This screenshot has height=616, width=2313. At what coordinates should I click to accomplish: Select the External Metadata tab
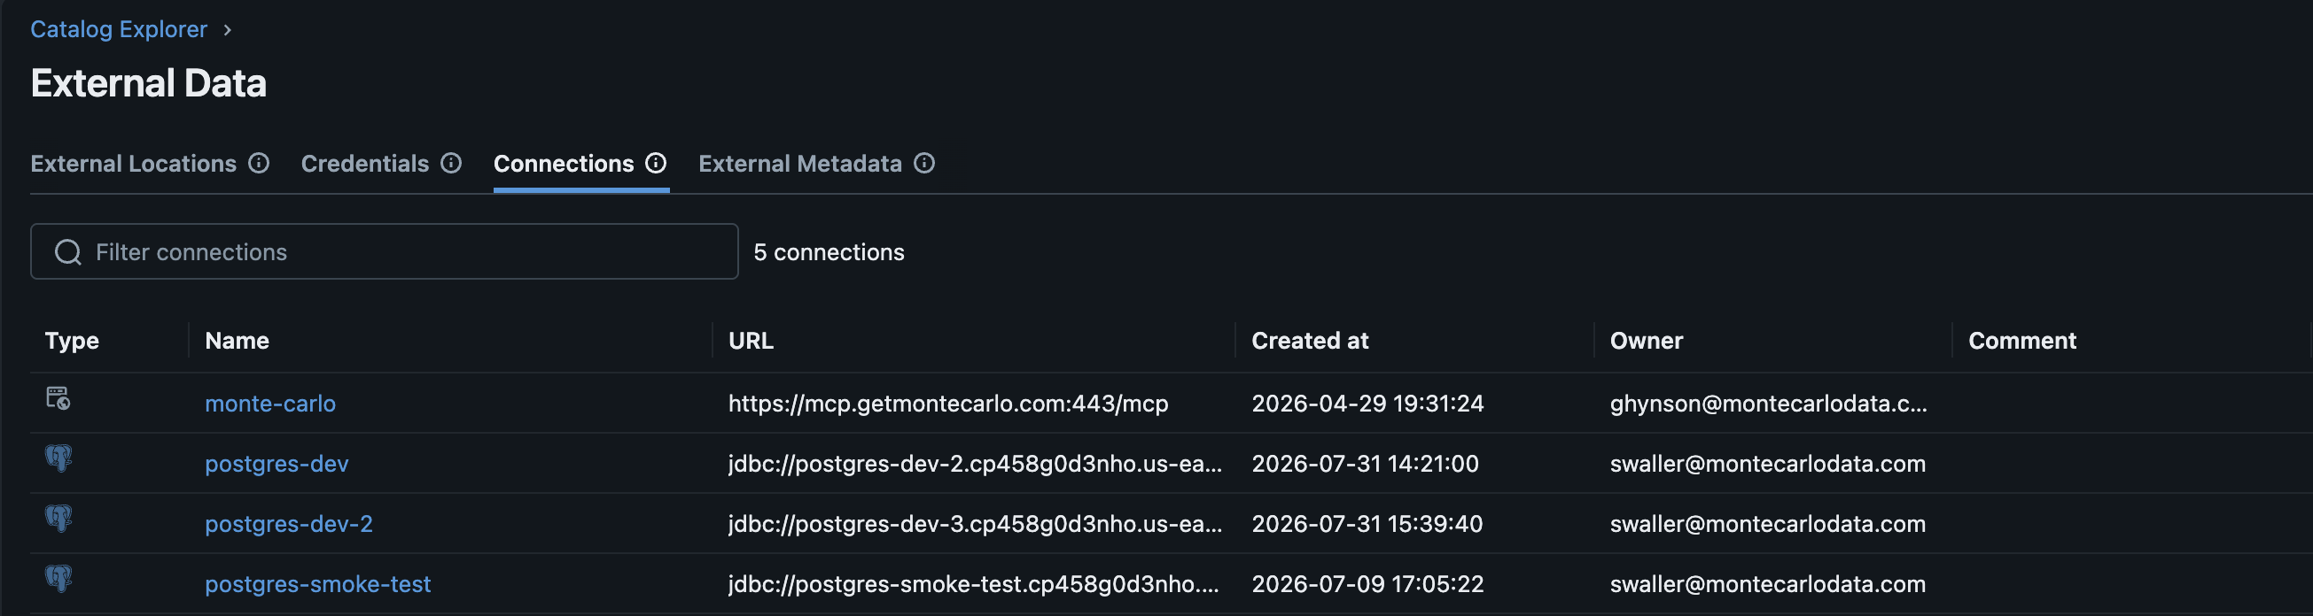pyautogui.click(x=800, y=164)
